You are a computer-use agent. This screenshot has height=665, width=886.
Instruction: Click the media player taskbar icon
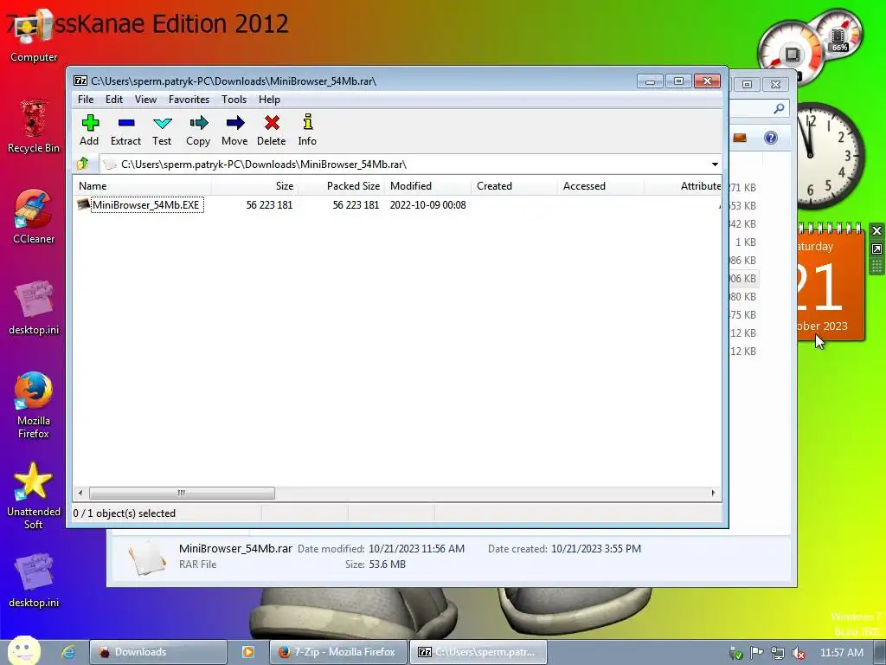tap(248, 652)
